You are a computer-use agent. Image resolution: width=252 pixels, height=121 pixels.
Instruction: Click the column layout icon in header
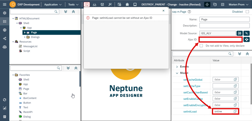223,4
